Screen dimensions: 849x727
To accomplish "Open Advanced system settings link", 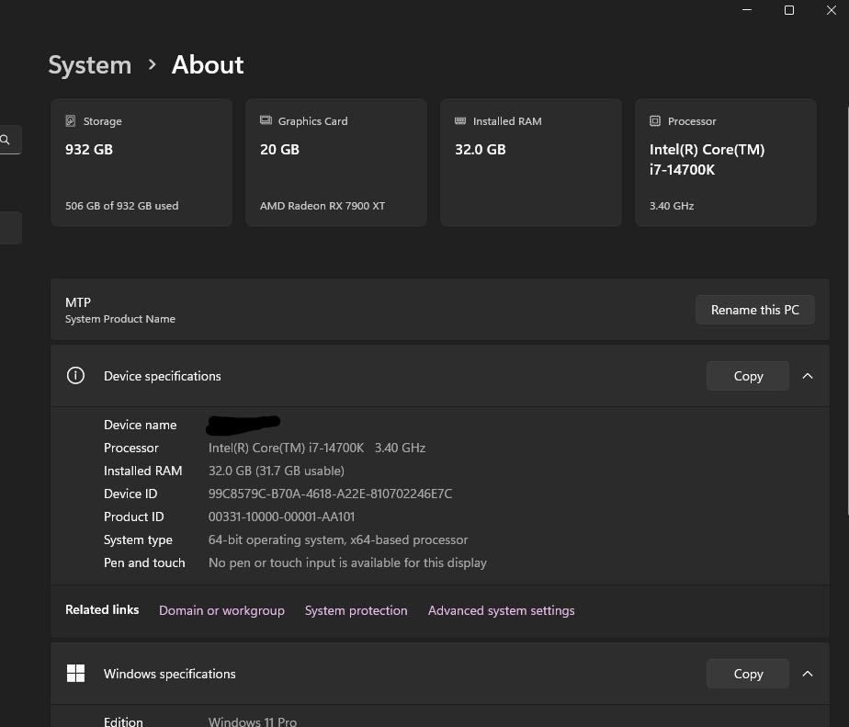I will (501, 610).
